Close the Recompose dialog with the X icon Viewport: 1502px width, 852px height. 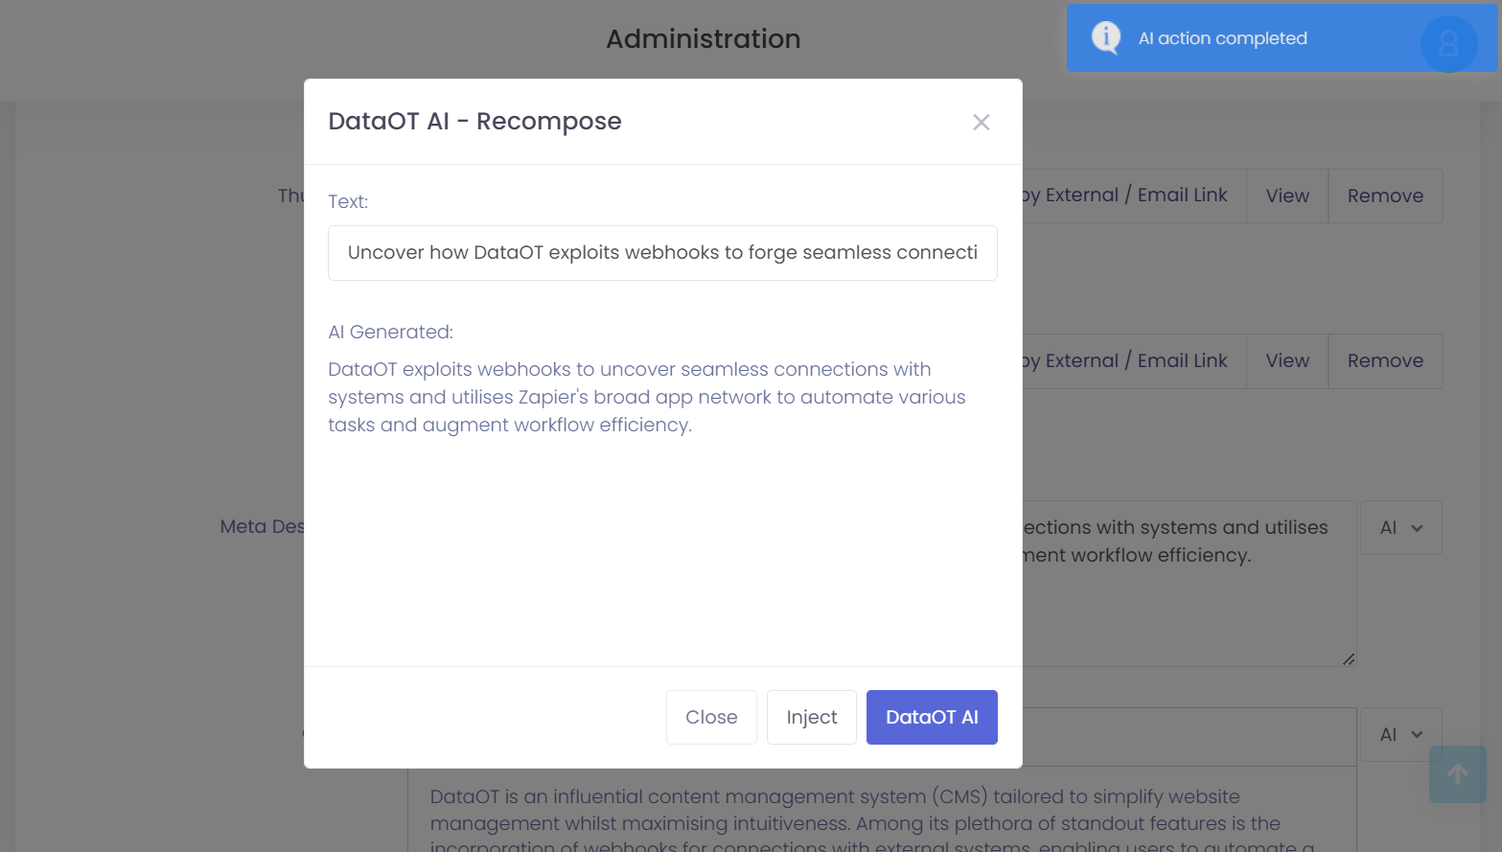point(981,122)
